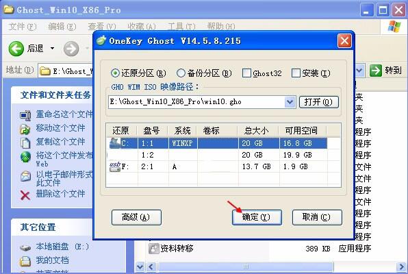Click the horizontal scrollbar right arrow
This screenshot has height=274, width=408.
point(400,266)
